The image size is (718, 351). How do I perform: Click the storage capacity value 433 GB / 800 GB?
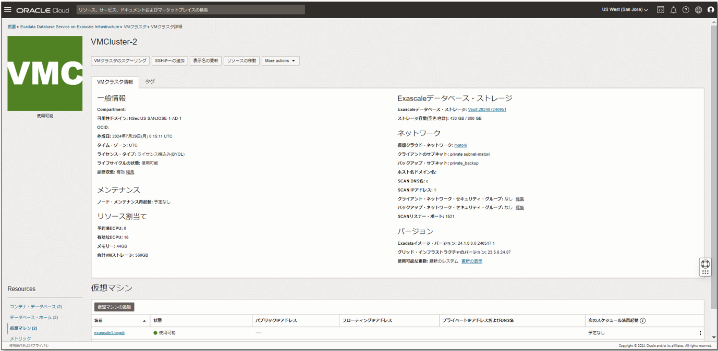tap(466, 119)
